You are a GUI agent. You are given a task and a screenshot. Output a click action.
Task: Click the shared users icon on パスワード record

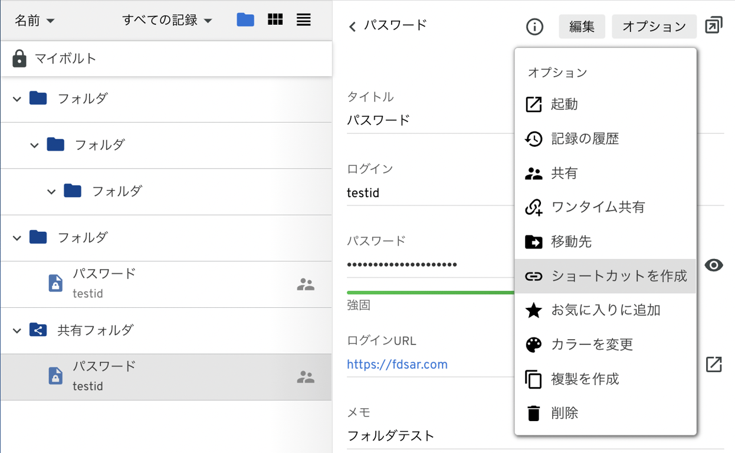[x=306, y=284]
